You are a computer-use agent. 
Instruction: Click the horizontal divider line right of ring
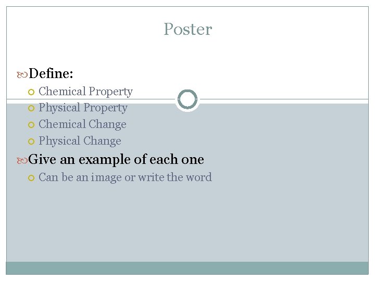coord(284,99)
